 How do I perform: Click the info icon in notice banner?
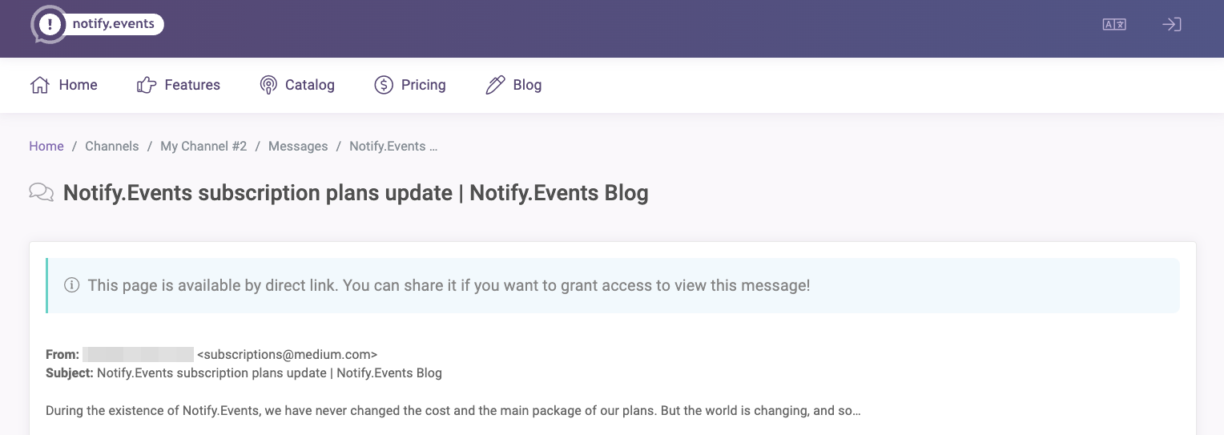71,285
